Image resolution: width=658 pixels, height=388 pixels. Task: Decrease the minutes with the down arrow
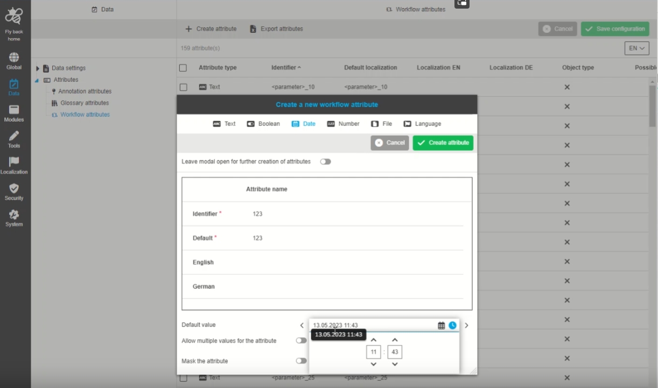pyautogui.click(x=395, y=364)
